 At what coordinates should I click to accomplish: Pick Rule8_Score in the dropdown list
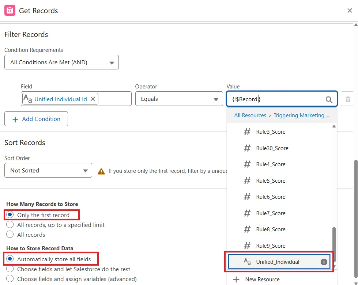(280, 229)
